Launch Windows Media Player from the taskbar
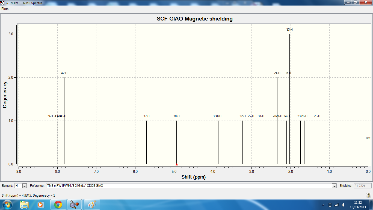 tap(40, 205)
